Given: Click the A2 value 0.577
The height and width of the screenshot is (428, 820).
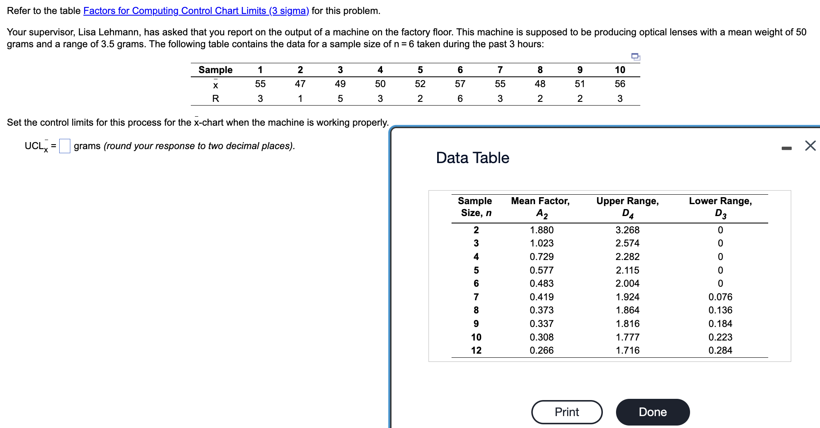Looking at the screenshot, I should 542,270.
